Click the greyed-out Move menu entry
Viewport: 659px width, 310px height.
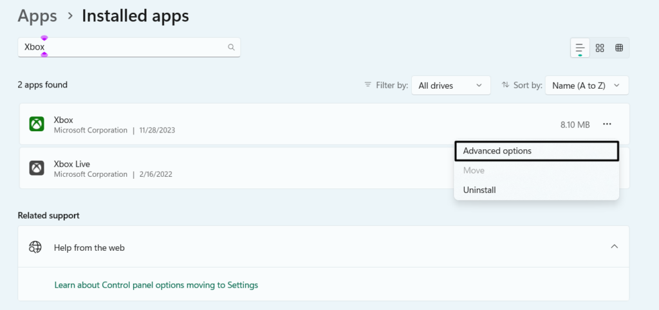(474, 170)
